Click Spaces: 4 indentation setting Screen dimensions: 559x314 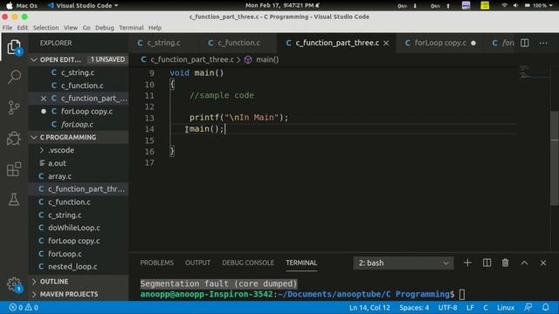tap(414, 307)
